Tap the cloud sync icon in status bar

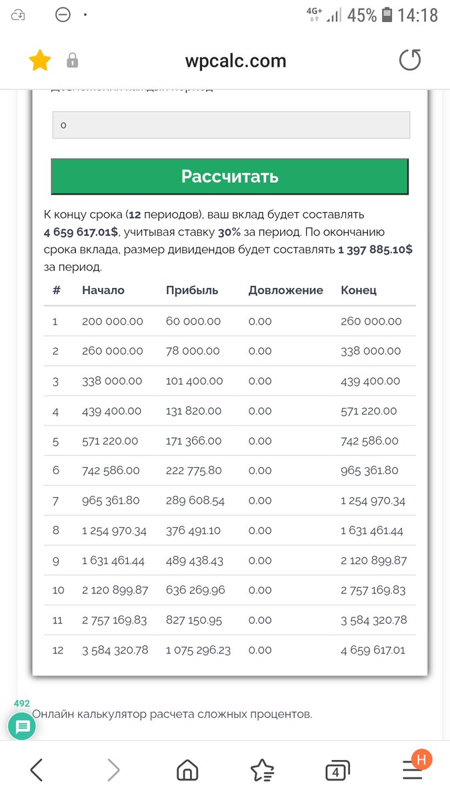[18, 13]
